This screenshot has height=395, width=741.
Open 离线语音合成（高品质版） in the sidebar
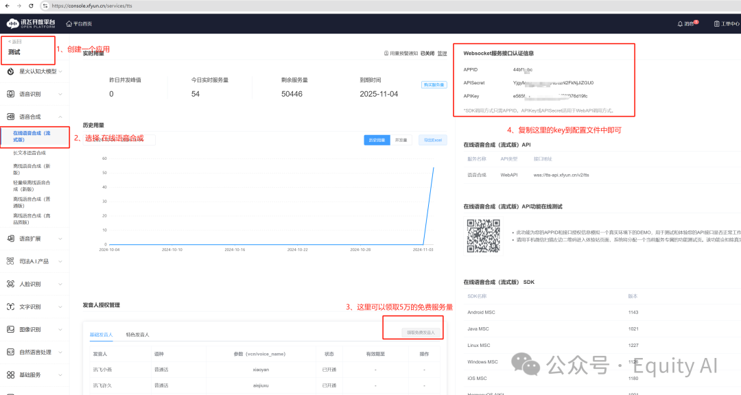(x=32, y=219)
